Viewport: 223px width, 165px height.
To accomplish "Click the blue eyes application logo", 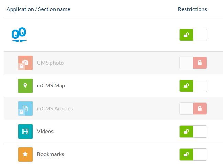I will [19, 35].
